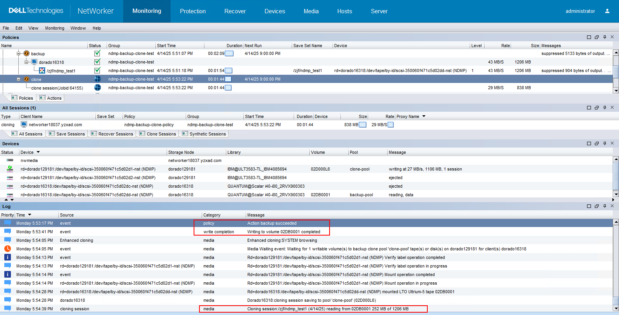Open the Log Time column sort dropdown

(30, 215)
